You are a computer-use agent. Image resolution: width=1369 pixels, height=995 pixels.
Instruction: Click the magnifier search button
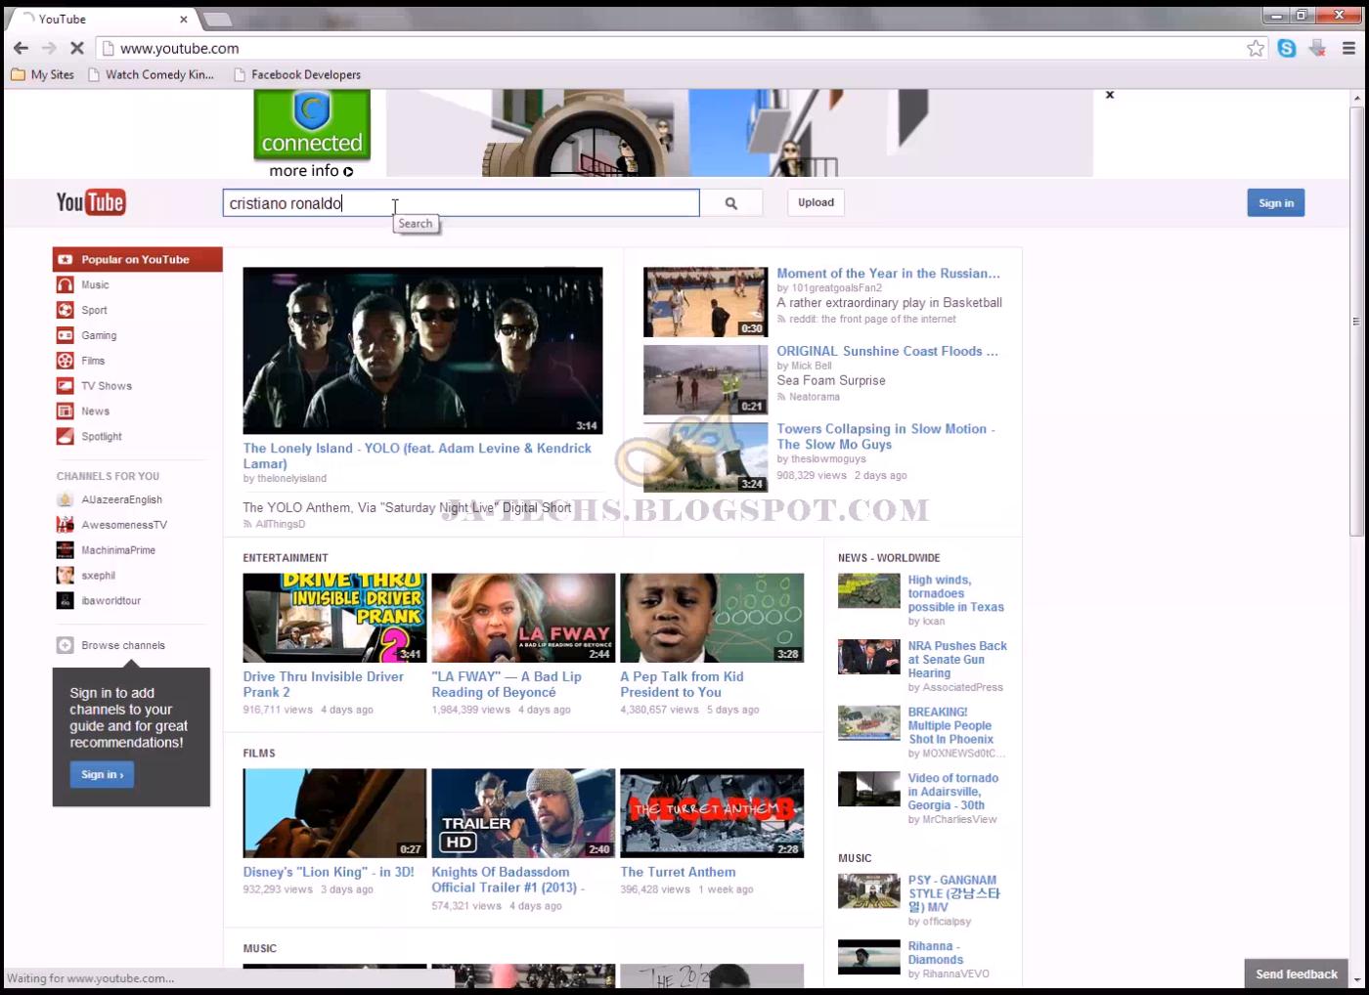(730, 203)
